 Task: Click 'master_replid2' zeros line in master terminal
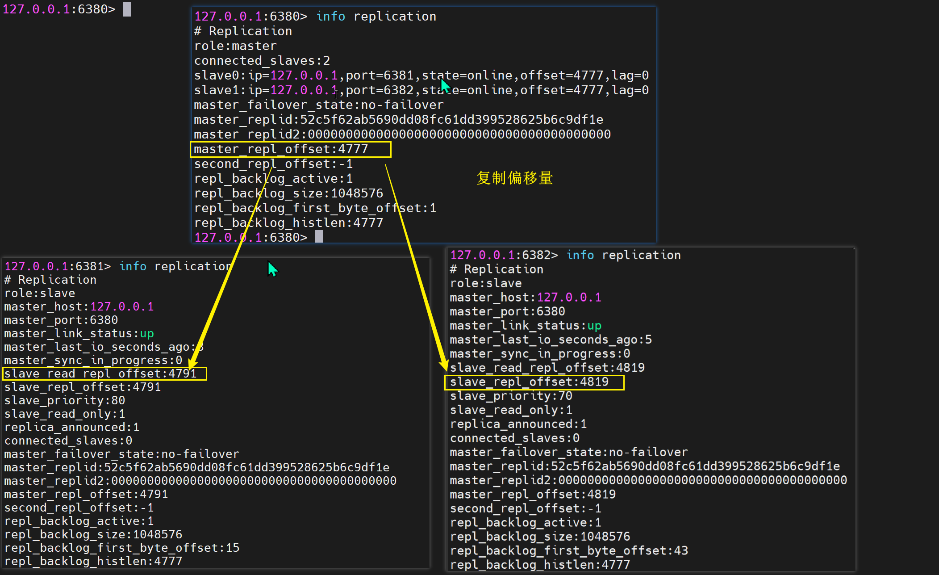402,134
